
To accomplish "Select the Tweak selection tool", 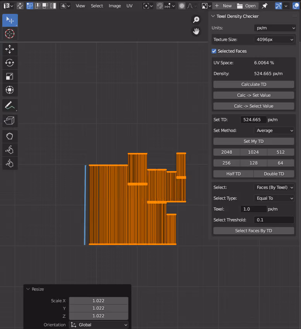I will (10, 20).
